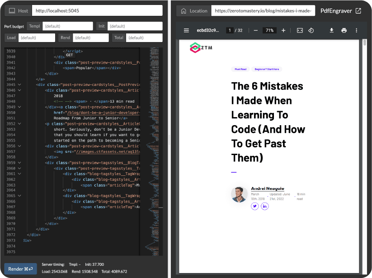Viewport: 372px width, 278px height.
Task: Focus the Total budget input field
Action: click(144, 38)
